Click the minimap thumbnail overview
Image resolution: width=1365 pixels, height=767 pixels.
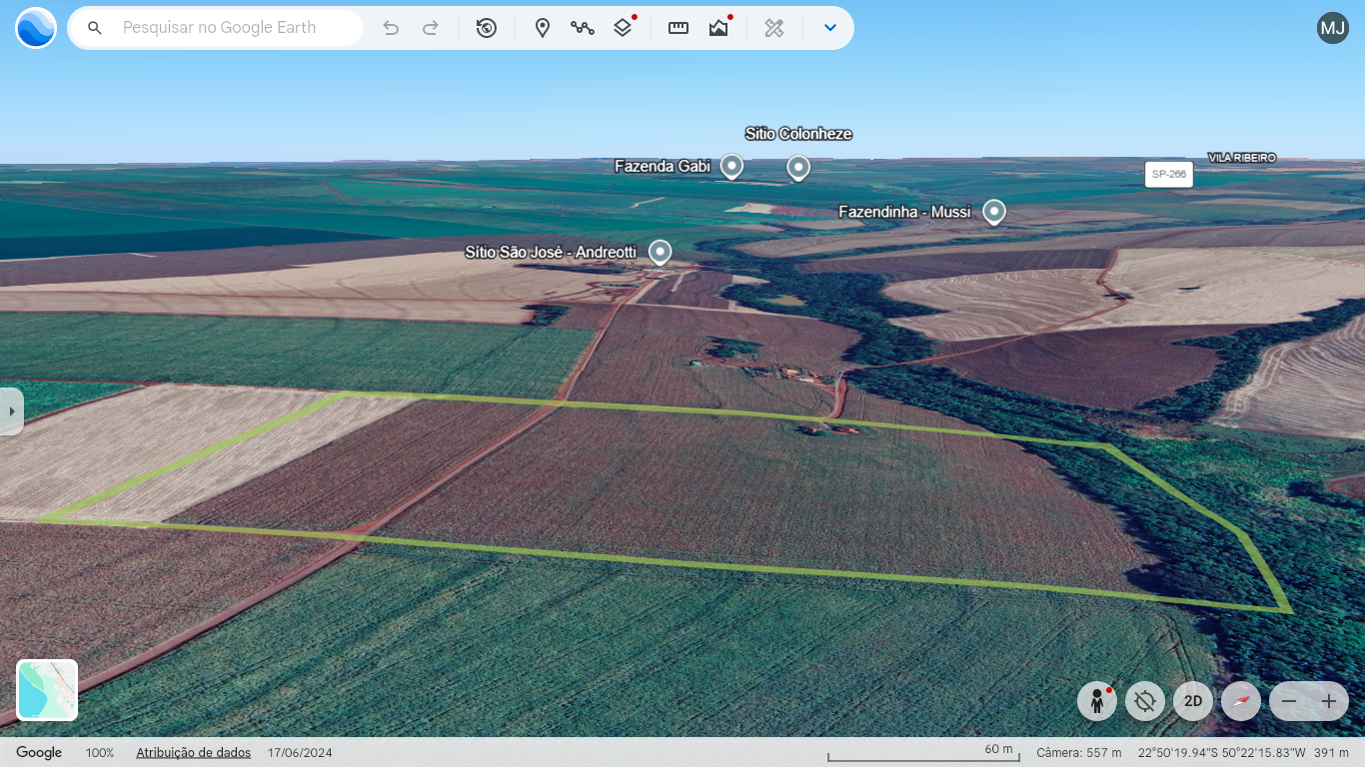(x=47, y=690)
